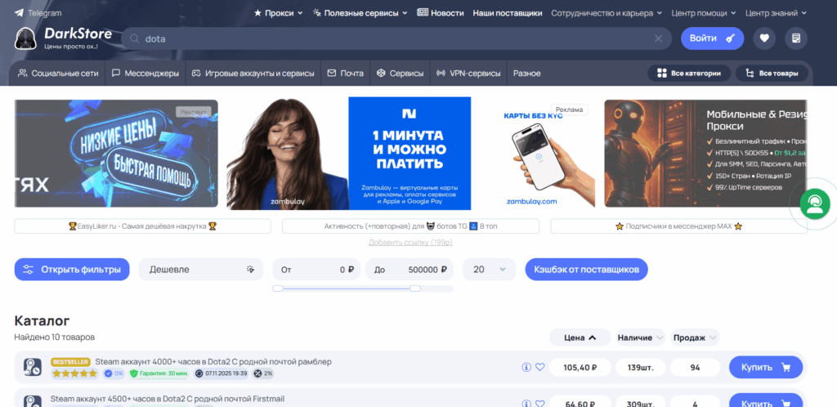This screenshot has width=837, height=407.
Task: Click Добавить ссылку (199р) link
Action: click(x=410, y=242)
